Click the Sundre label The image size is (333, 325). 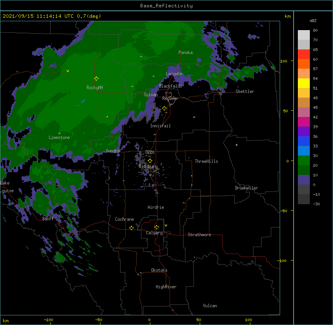pos(113,151)
